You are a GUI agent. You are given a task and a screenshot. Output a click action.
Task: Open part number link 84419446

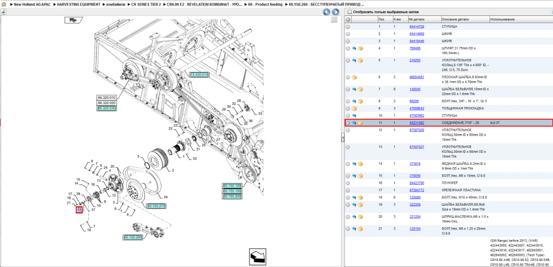pyautogui.click(x=416, y=41)
